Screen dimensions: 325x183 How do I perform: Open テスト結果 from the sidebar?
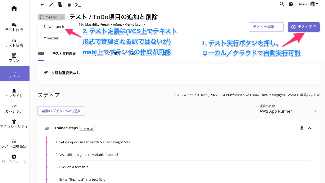[x=14, y=42]
